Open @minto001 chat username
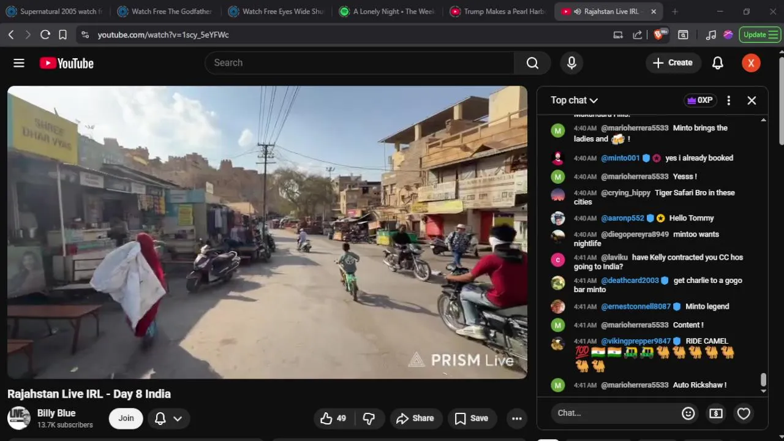This screenshot has height=441, width=784. click(x=620, y=158)
